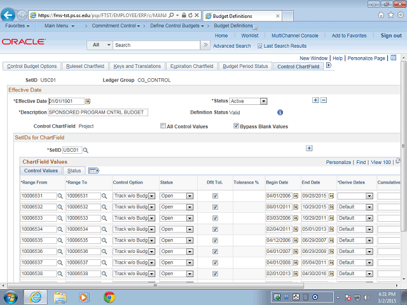407x305 pixels.
Task: Switch to the Budget Period Status tab
Action: point(245,66)
